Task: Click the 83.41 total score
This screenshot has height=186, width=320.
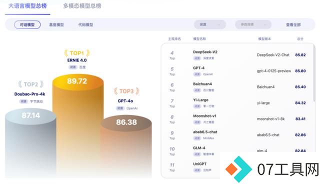Action: pyautogui.click(x=300, y=119)
